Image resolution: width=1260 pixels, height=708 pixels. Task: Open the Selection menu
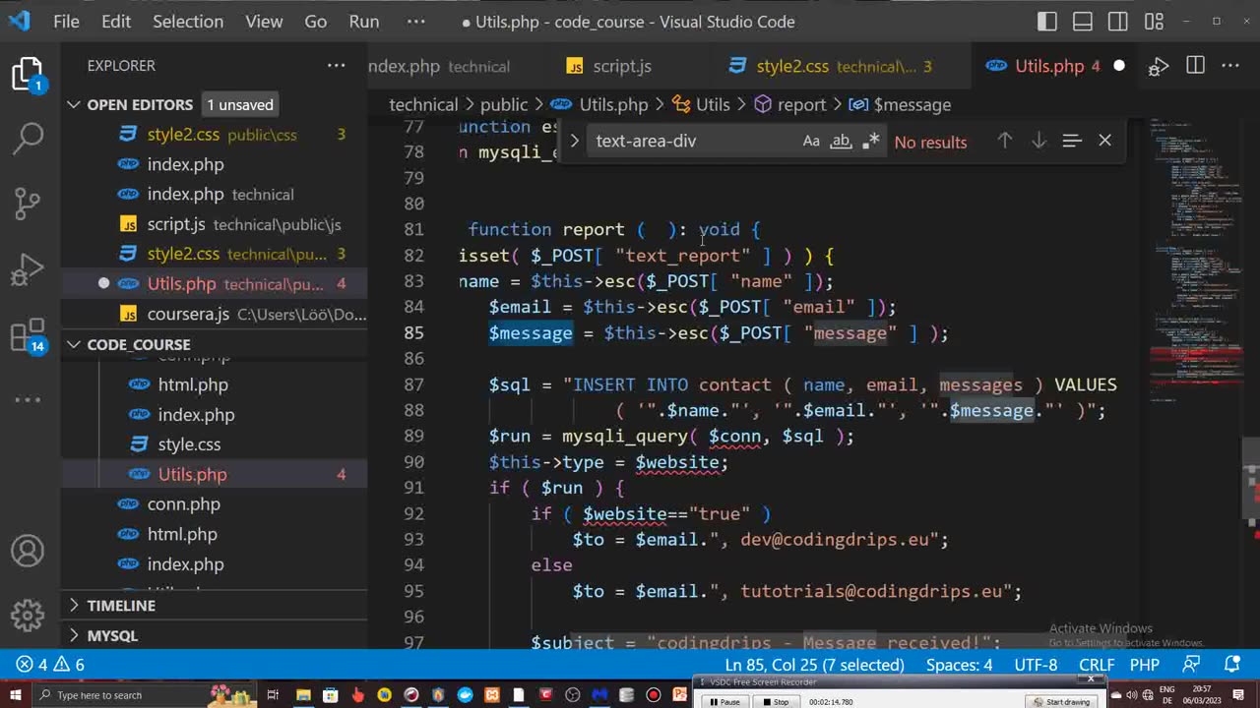(x=188, y=22)
